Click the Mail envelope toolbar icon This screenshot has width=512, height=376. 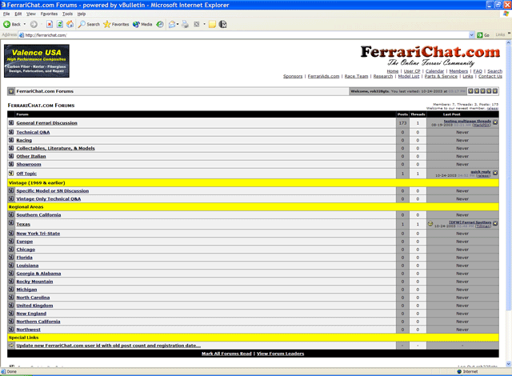click(172, 25)
